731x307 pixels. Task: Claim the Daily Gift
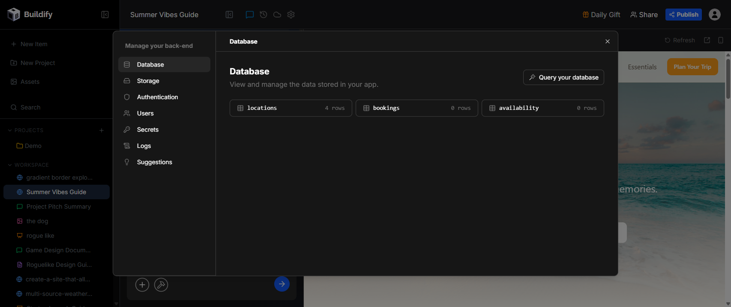(x=601, y=15)
